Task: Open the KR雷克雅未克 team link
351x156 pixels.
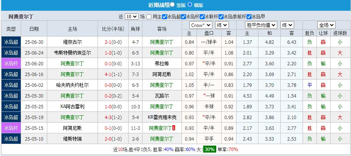Action: 162,117
